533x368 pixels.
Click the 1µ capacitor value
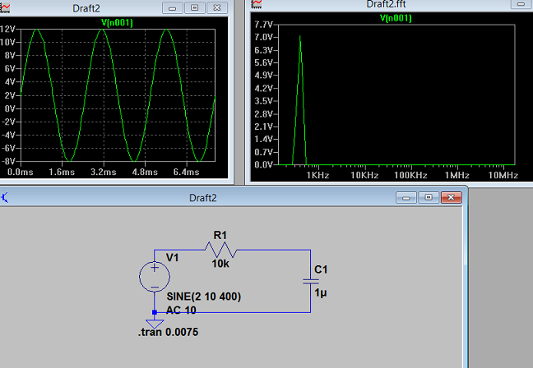click(320, 292)
